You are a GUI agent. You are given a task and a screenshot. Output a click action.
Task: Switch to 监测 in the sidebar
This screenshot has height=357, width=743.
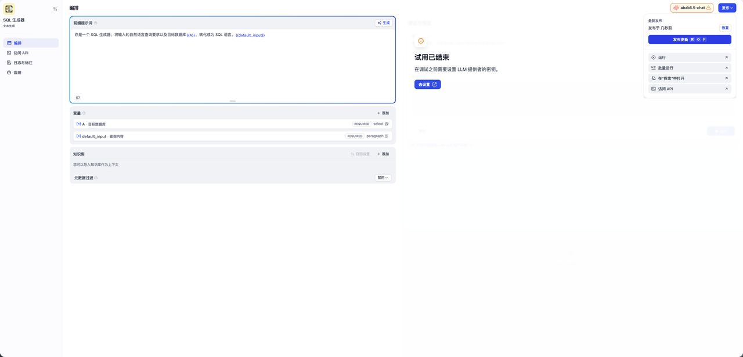(17, 73)
